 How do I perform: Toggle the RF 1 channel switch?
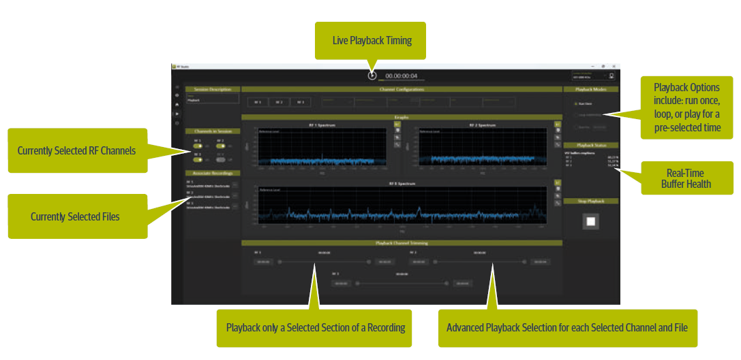coord(197,146)
